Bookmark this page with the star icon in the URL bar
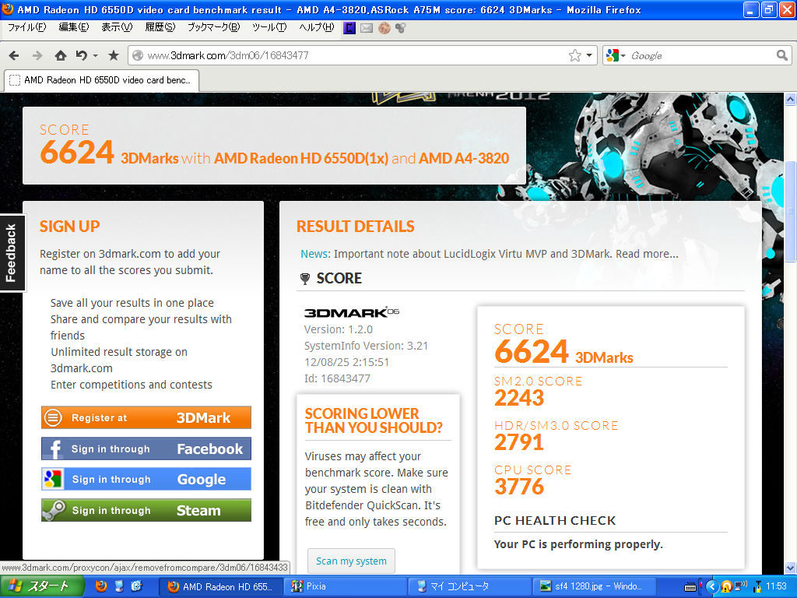Screen dimensions: 797x598 [x=574, y=55]
